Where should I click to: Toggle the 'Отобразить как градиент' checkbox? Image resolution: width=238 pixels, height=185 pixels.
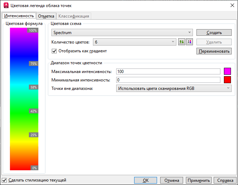(54, 51)
